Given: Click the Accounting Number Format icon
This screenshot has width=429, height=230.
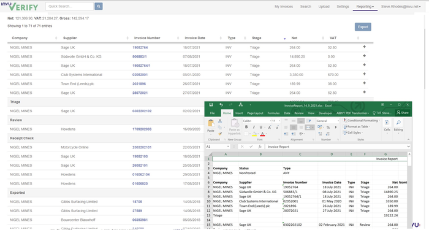Looking at the screenshot, I should pyautogui.click(x=319, y=128).
